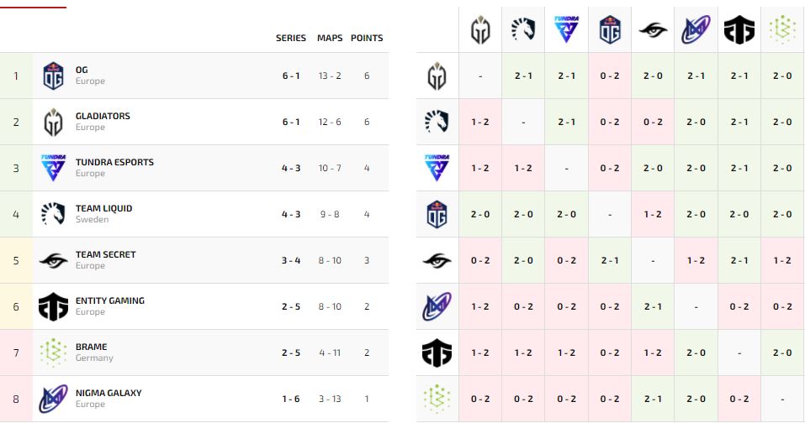Screen dimensions: 805x423
Task: Click the Gladiators logo in the standings list
Action: point(53,123)
